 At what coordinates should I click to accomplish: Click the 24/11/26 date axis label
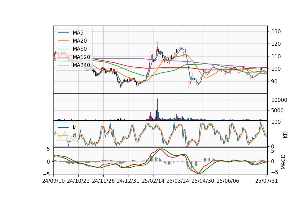tap(103, 181)
